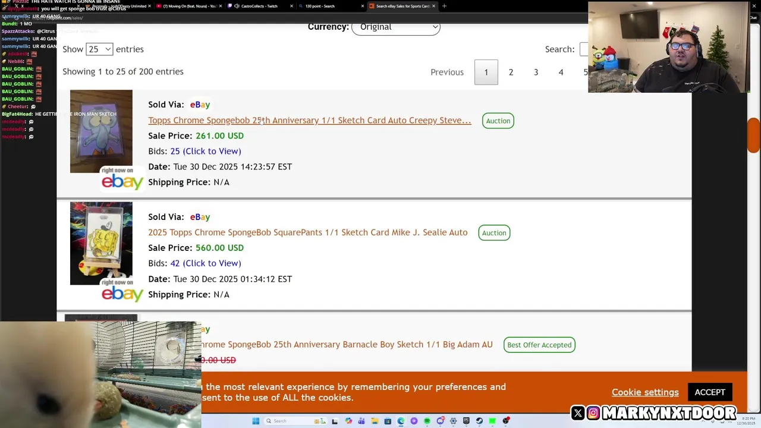View the 42 bids on Sealie card
The image size is (761, 428).
click(205, 263)
